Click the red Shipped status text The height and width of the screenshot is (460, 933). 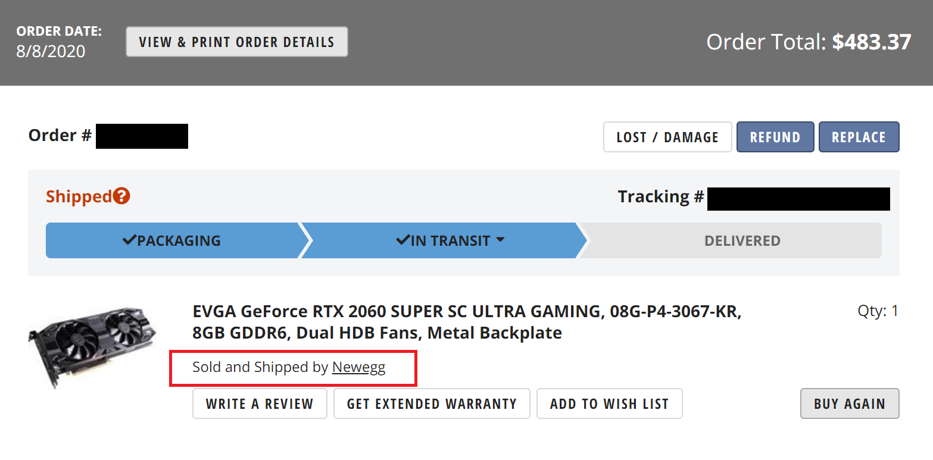[79, 196]
